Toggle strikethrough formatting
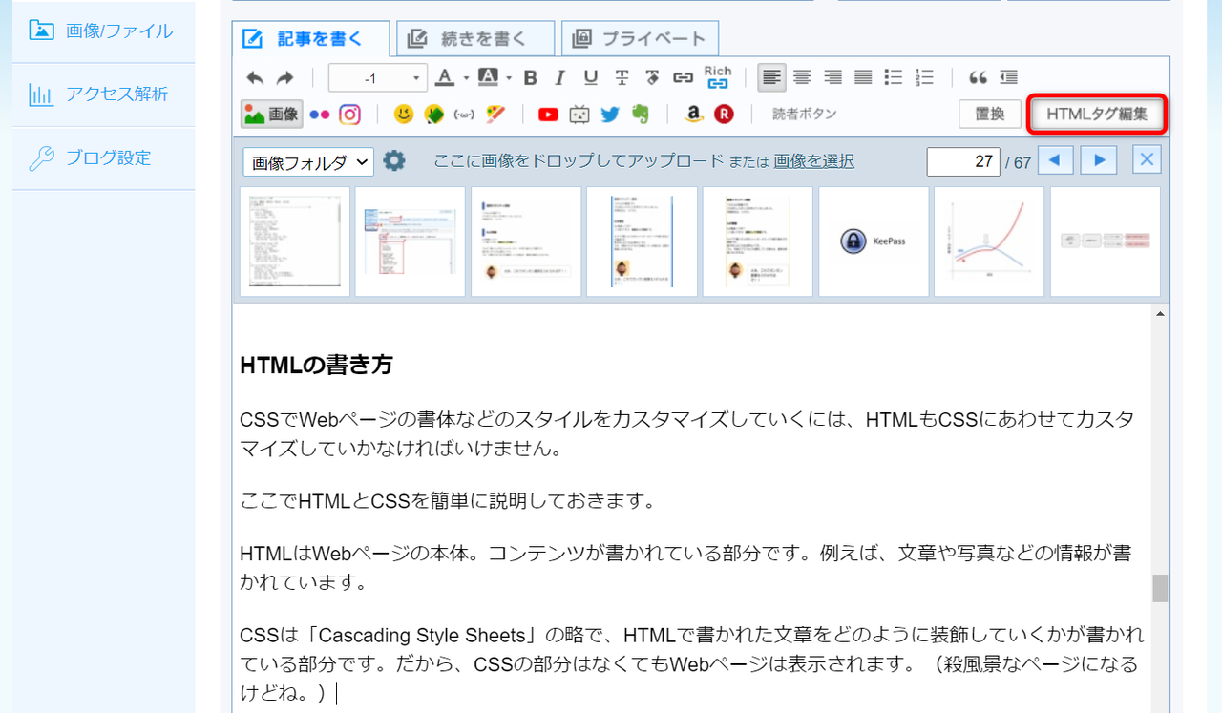Viewport: 1222px width, 713px height. (622, 78)
